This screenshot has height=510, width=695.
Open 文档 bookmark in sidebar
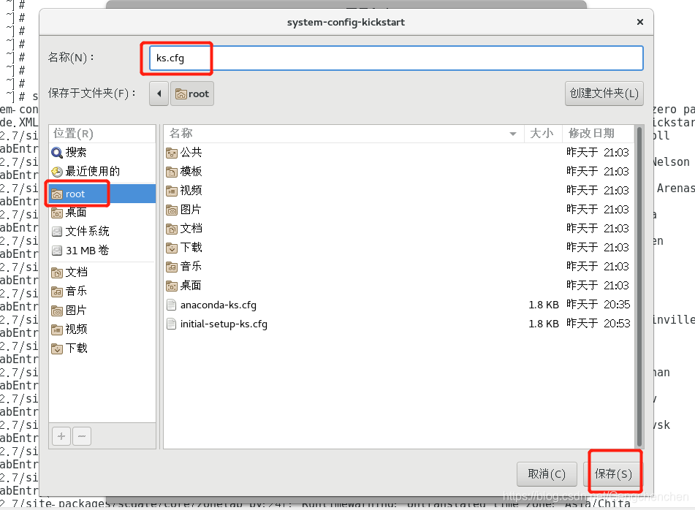click(102, 272)
